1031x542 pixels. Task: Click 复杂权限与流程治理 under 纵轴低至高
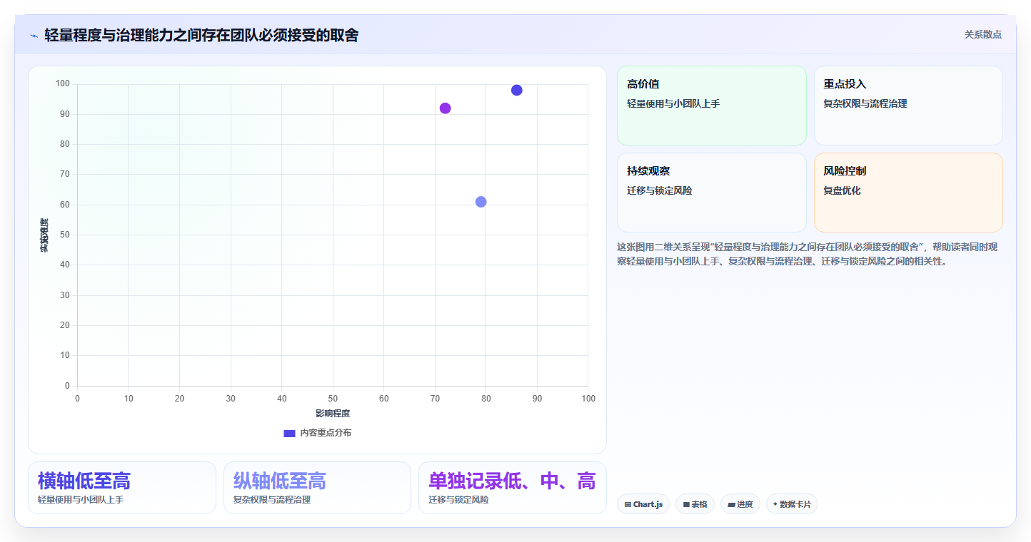point(272,500)
